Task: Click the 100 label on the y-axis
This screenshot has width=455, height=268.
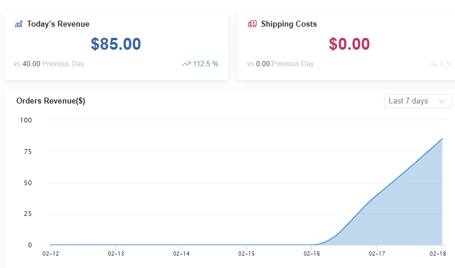Action: (26, 120)
